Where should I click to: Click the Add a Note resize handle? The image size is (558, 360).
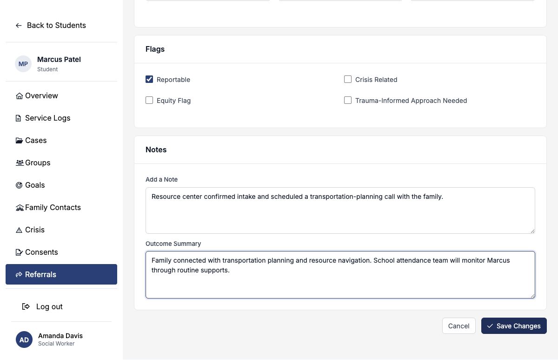coord(532,231)
